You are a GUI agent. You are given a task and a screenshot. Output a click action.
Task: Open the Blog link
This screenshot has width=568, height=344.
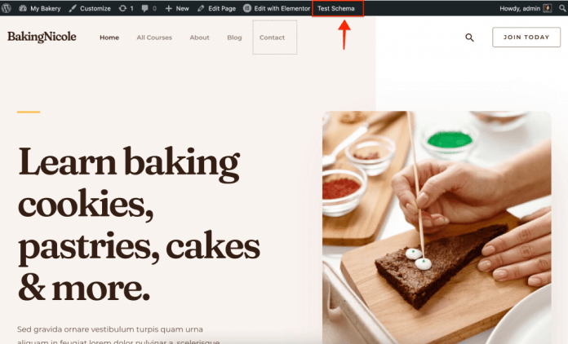pyautogui.click(x=234, y=37)
